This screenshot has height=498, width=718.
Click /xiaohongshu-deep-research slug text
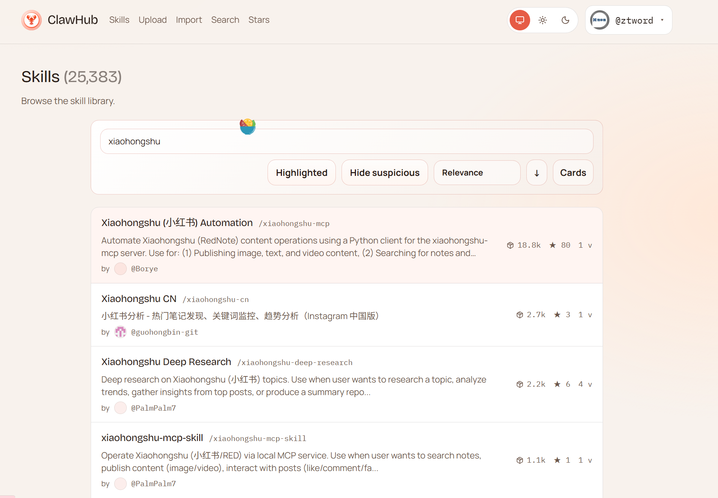coord(295,362)
